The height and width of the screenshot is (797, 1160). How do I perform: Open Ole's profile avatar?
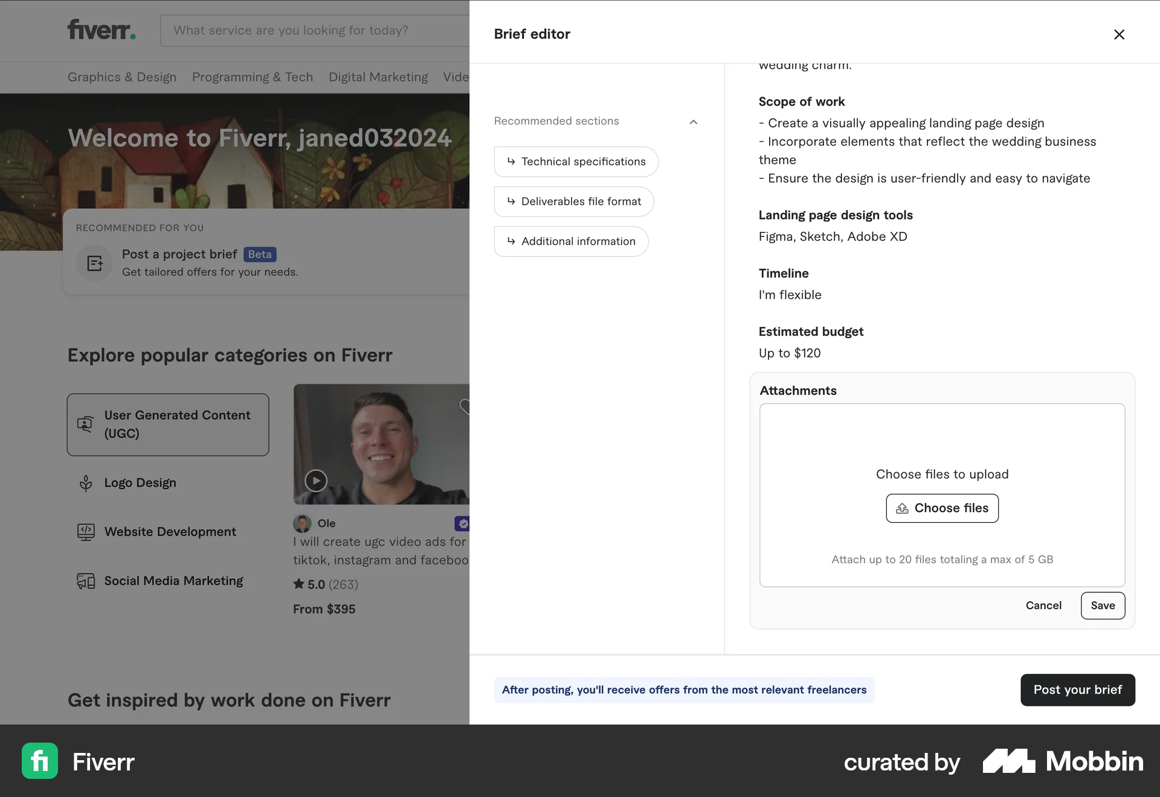coord(302,523)
